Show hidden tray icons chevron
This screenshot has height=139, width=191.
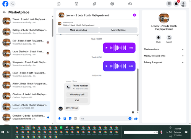[x=167, y=132]
